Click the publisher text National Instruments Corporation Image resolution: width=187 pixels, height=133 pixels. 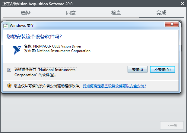click(x=64, y=51)
